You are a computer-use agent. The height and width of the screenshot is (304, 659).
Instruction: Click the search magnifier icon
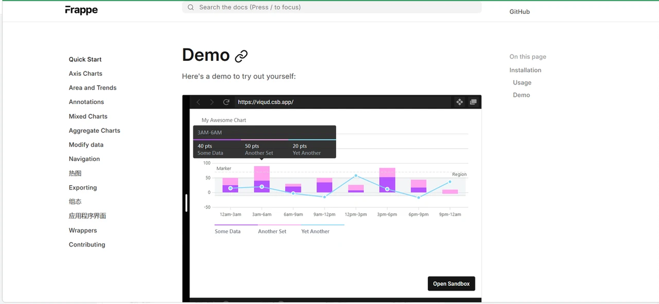[x=191, y=7]
